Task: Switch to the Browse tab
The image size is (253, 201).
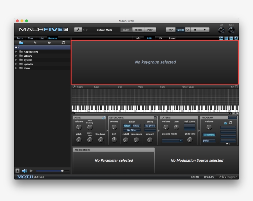Action: [52, 38]
